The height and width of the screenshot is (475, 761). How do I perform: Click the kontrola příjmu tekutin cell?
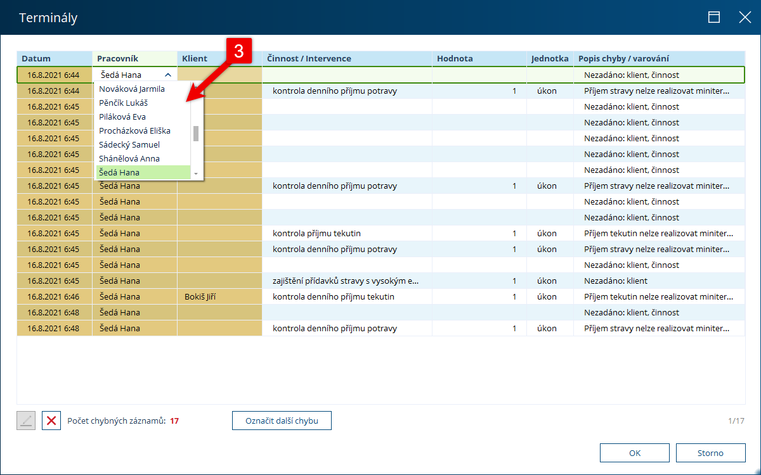(x=348, y=233)
